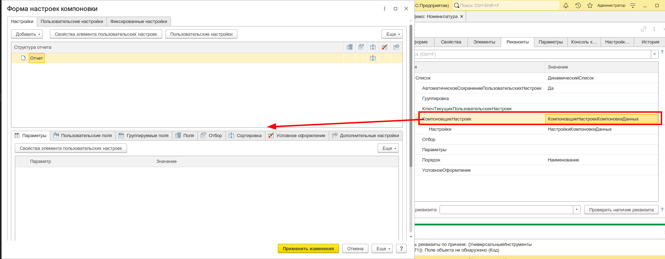This screenshot has height=259, width=665.
Task: Select the Отчет item in report structure
Action: [x=36, y=58]
